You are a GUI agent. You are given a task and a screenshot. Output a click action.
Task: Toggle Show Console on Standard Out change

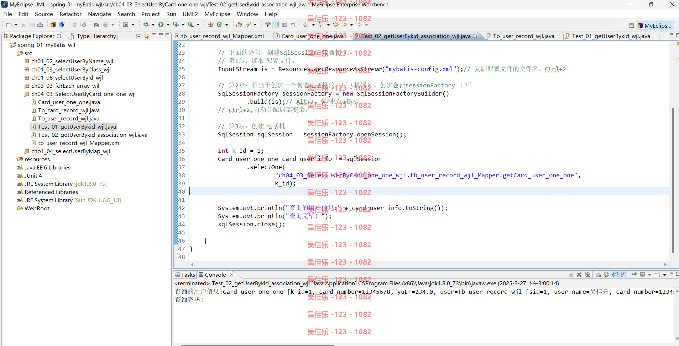click(x=615, y=275)
